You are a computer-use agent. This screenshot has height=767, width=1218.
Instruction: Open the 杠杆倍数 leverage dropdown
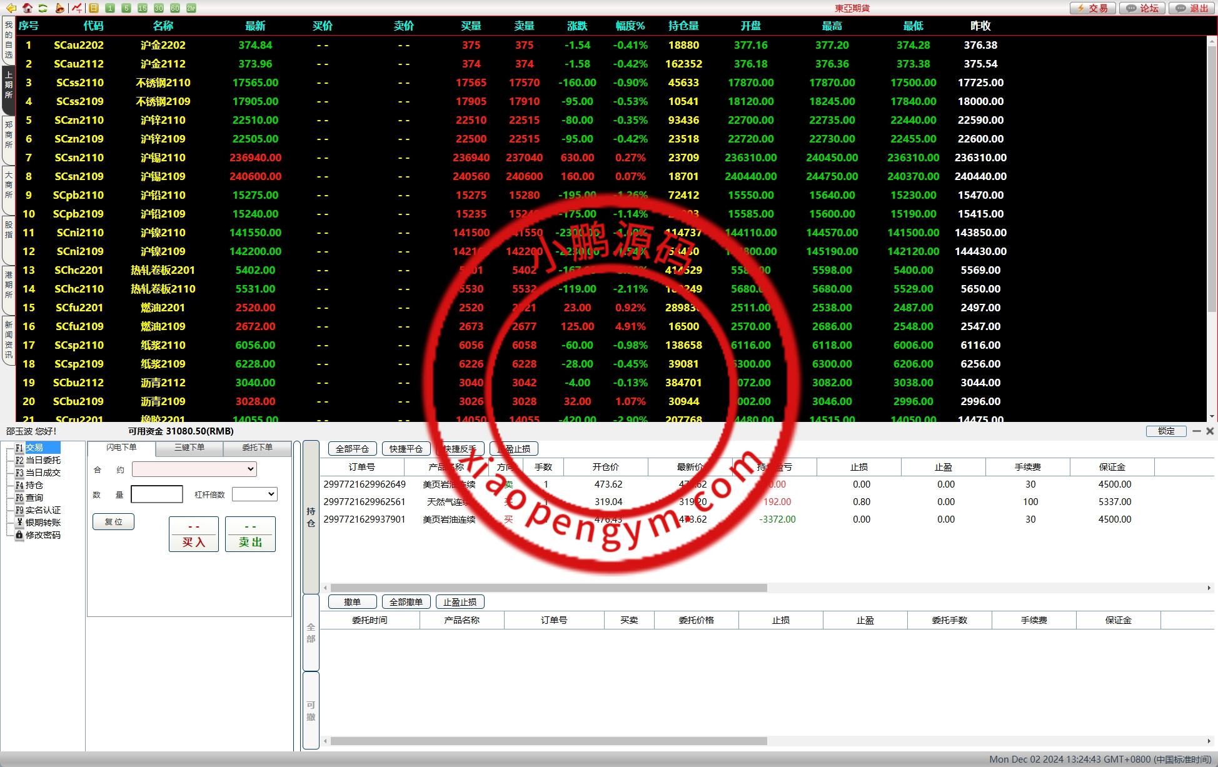(x=254, y=494)
